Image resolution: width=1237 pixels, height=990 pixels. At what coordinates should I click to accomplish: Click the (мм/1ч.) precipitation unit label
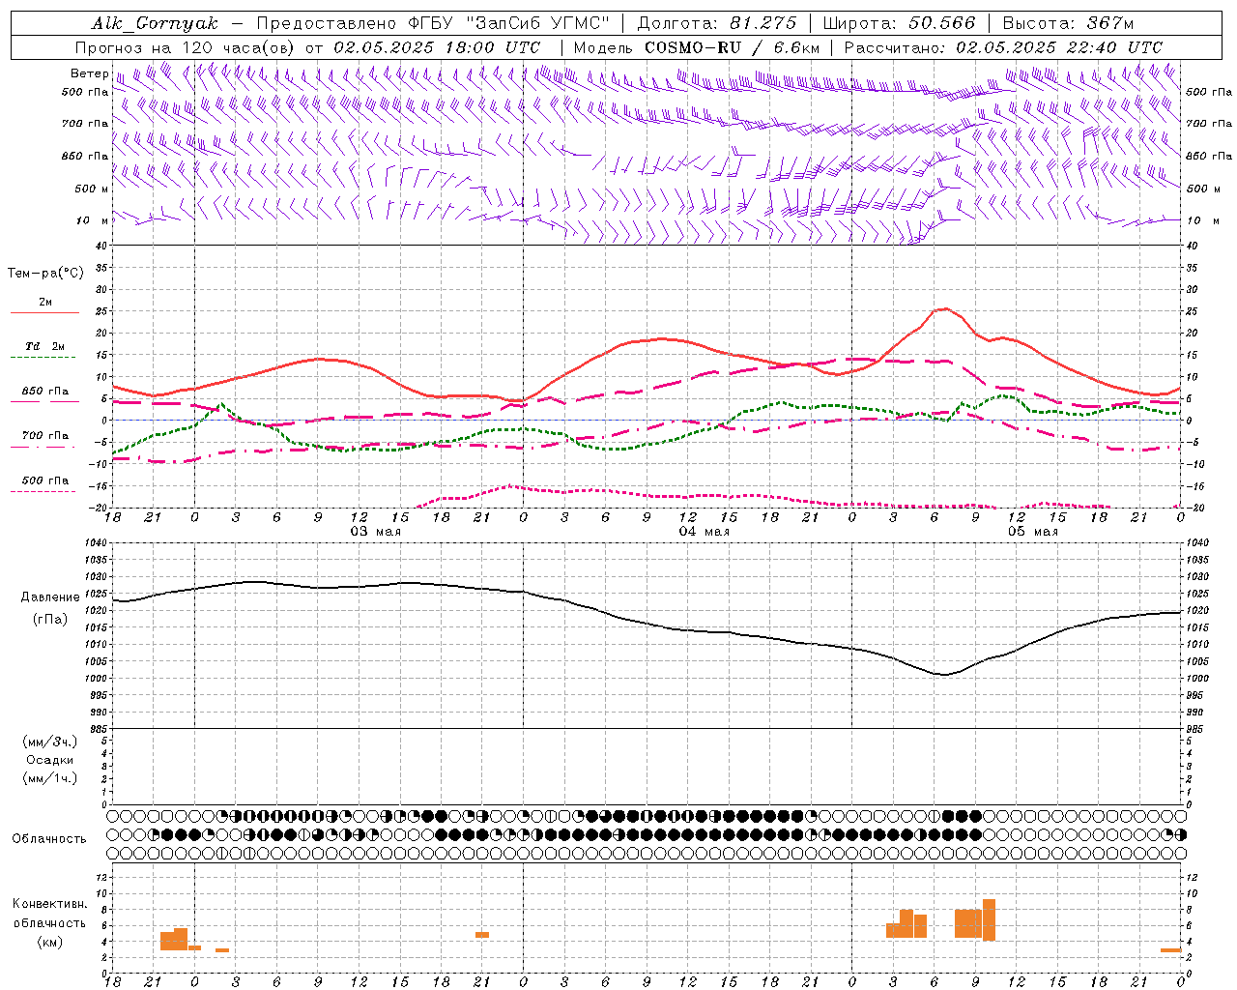(50, 778)
